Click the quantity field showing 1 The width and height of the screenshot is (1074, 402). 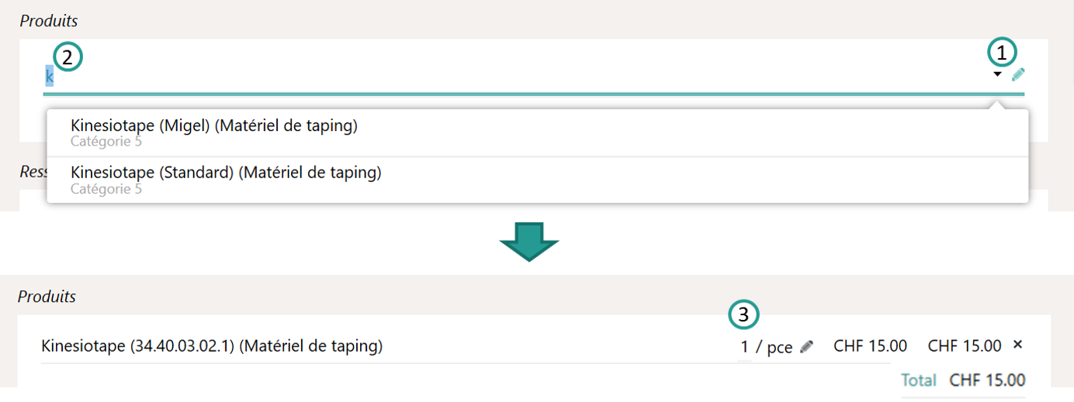(744, 347)
